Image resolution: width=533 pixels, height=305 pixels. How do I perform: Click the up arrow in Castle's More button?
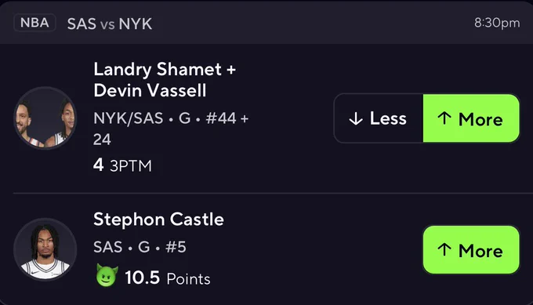[x=444, y=250]
